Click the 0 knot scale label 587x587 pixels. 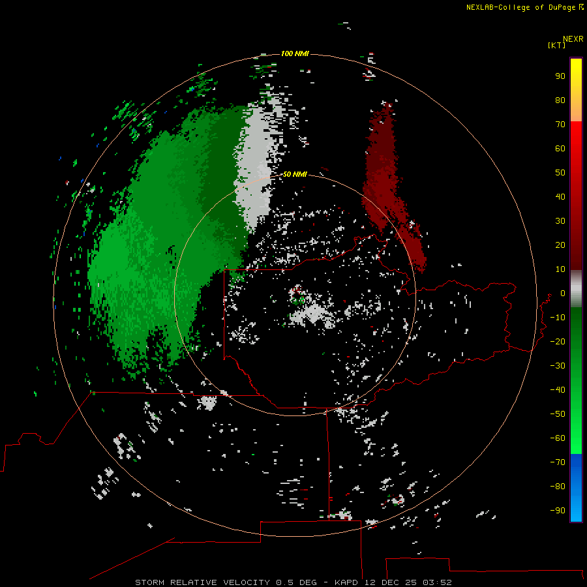point(562,293)
